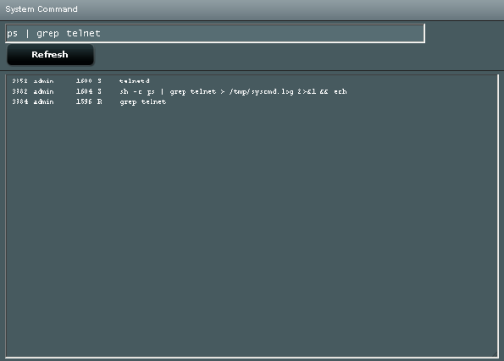Viewport: 504px width, 361px height.
Task: Click the grep telnet process on third line
Action: click(143, 102)
